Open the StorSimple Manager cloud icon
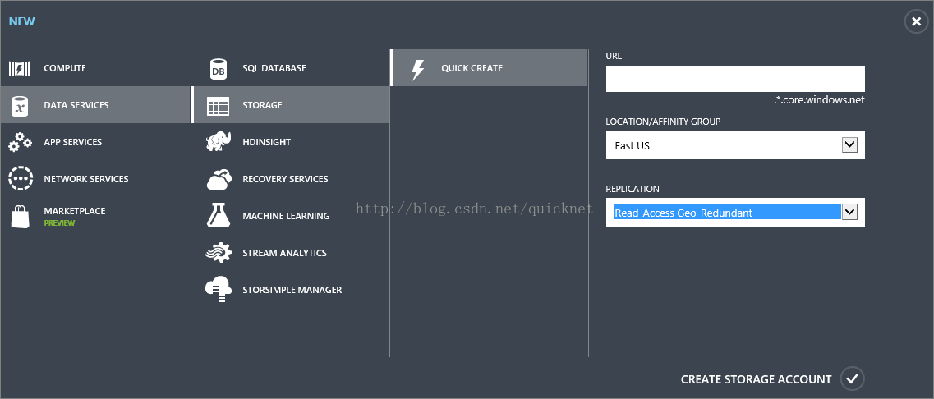934x399 pixels. (218, 290)
